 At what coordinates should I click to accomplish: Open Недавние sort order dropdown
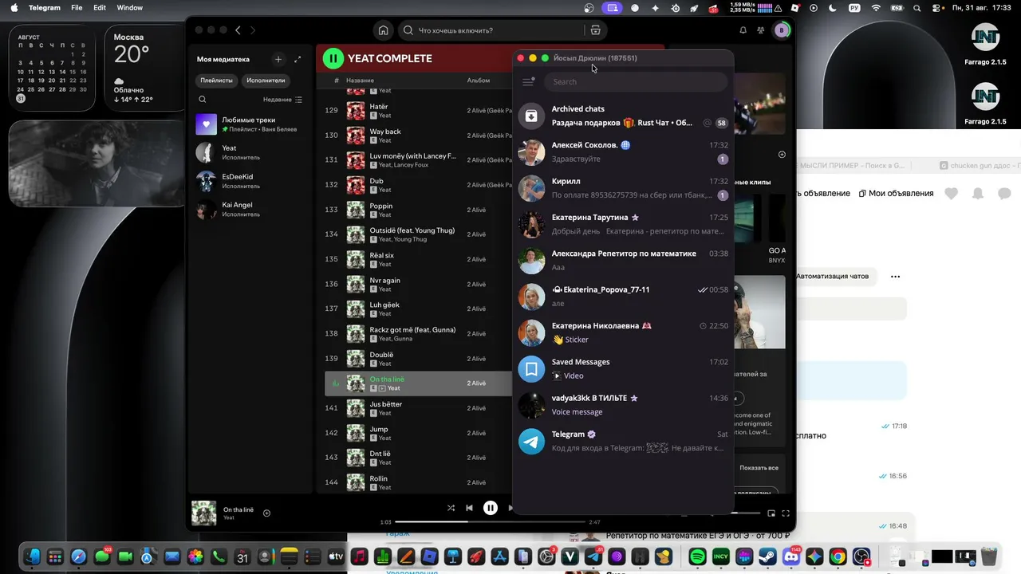(283, 100)
